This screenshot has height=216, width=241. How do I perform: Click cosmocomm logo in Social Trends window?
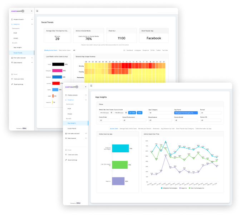click(x=18, y=11)
